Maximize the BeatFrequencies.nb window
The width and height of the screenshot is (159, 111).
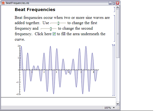[114, 3]
